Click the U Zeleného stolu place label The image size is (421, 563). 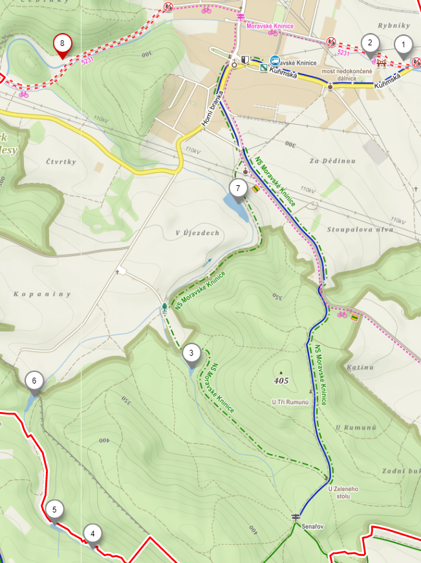coord(343,492)
